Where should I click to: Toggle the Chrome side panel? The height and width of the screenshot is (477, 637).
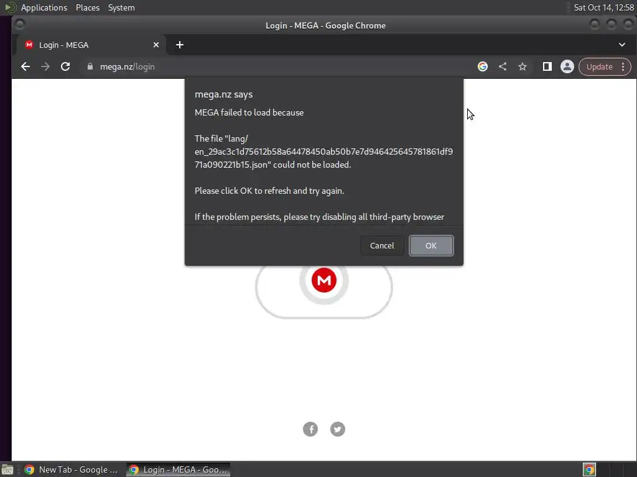(547, 66)
